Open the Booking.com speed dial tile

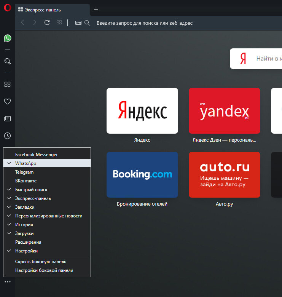142,175
